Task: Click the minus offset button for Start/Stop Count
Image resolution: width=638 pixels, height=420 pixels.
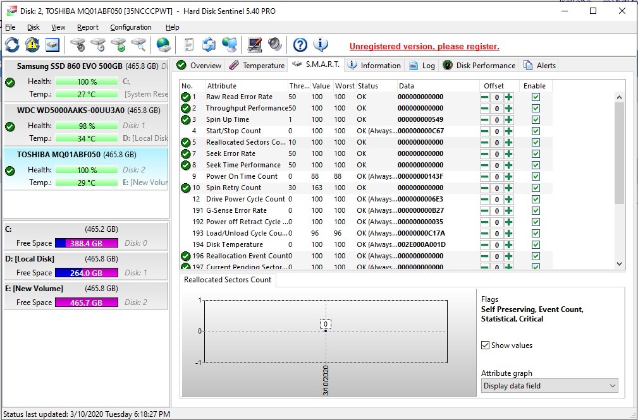Action: pyautogui.click(x=484, y=131)
